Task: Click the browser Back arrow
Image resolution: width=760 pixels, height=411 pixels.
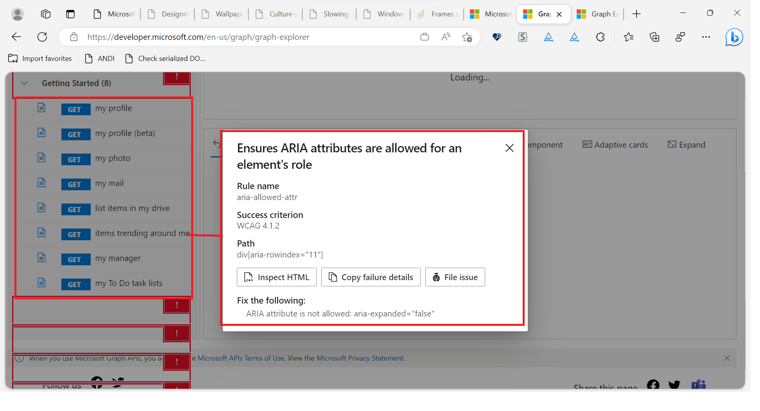Action: [16, 37]
